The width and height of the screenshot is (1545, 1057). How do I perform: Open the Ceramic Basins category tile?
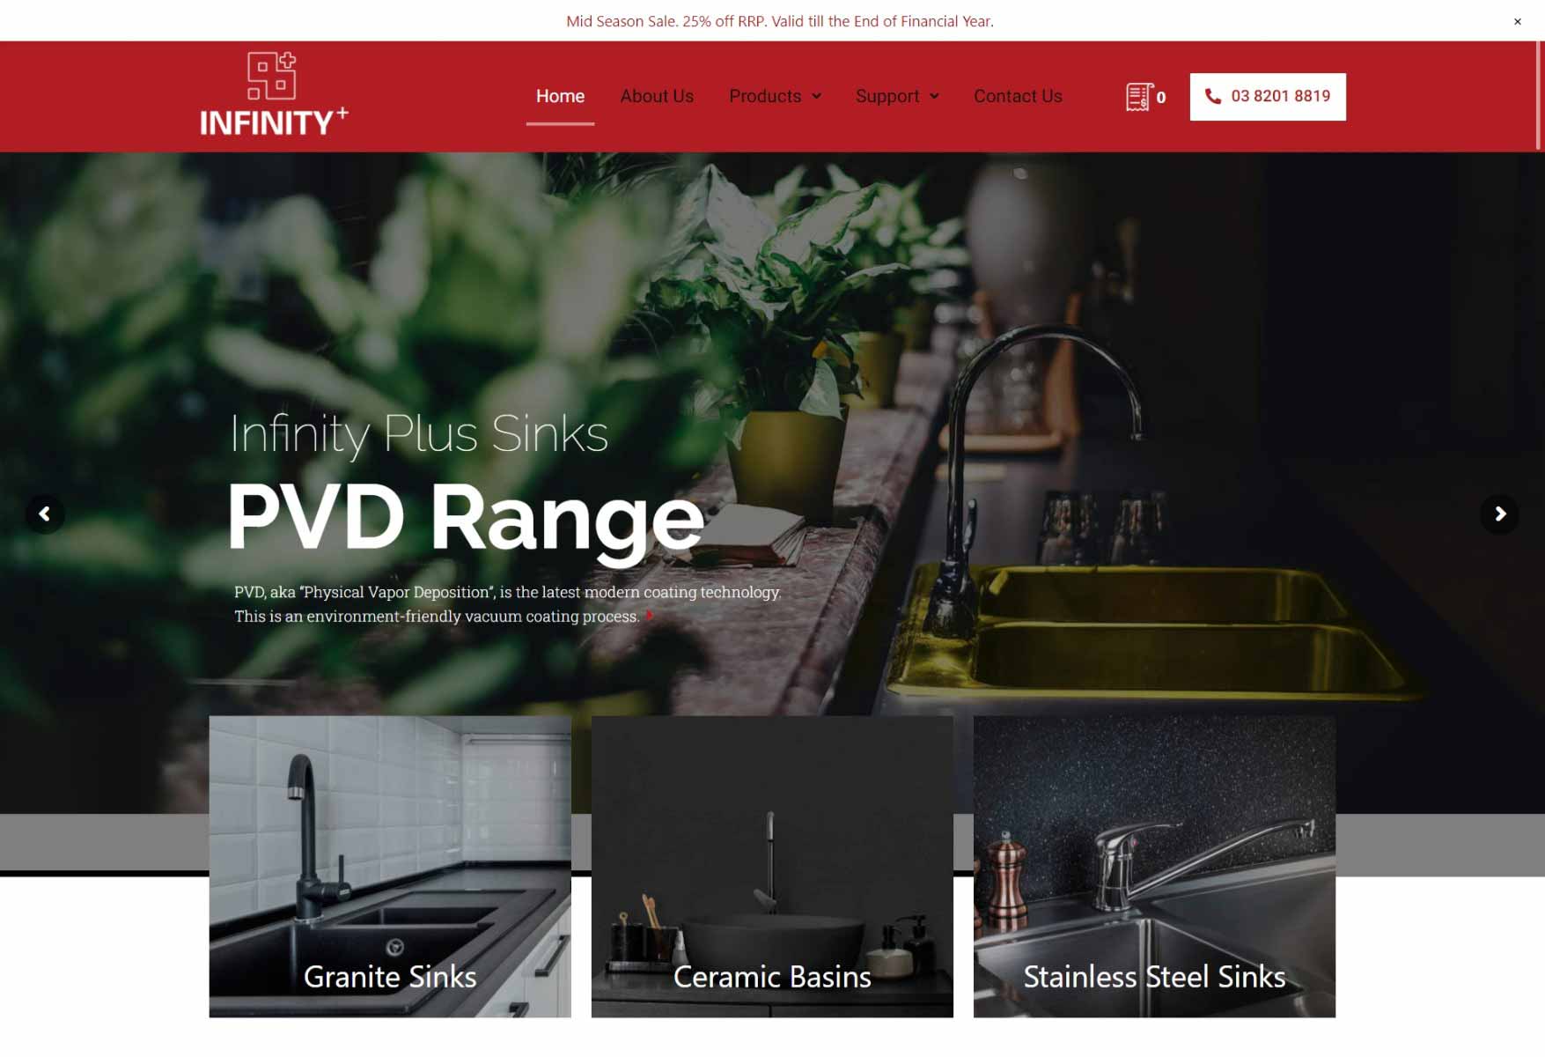pos(772,867)
